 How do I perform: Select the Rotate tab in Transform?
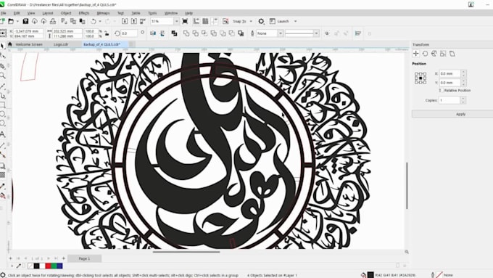click(x=425, y=54)
